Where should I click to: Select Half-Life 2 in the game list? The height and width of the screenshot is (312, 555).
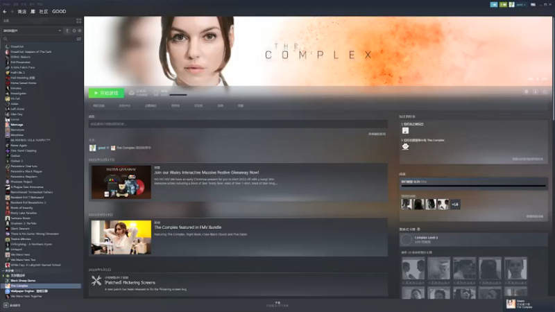pos(18,73)
